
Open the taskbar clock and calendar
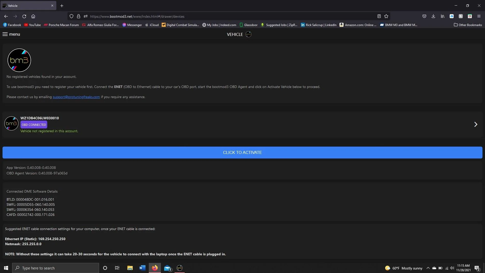tap(463, 268)
